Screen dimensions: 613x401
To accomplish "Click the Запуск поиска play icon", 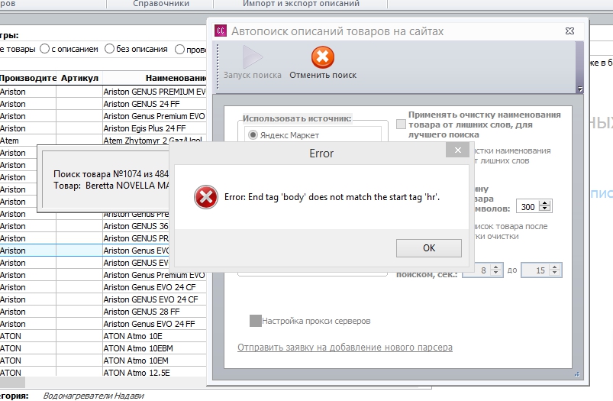I will coord(252,57).
